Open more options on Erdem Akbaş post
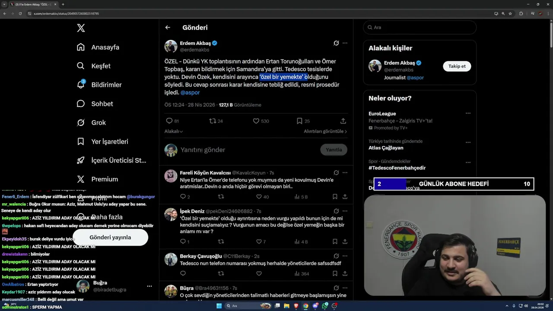This screenshot has height=311, width=553. [345, 43]
